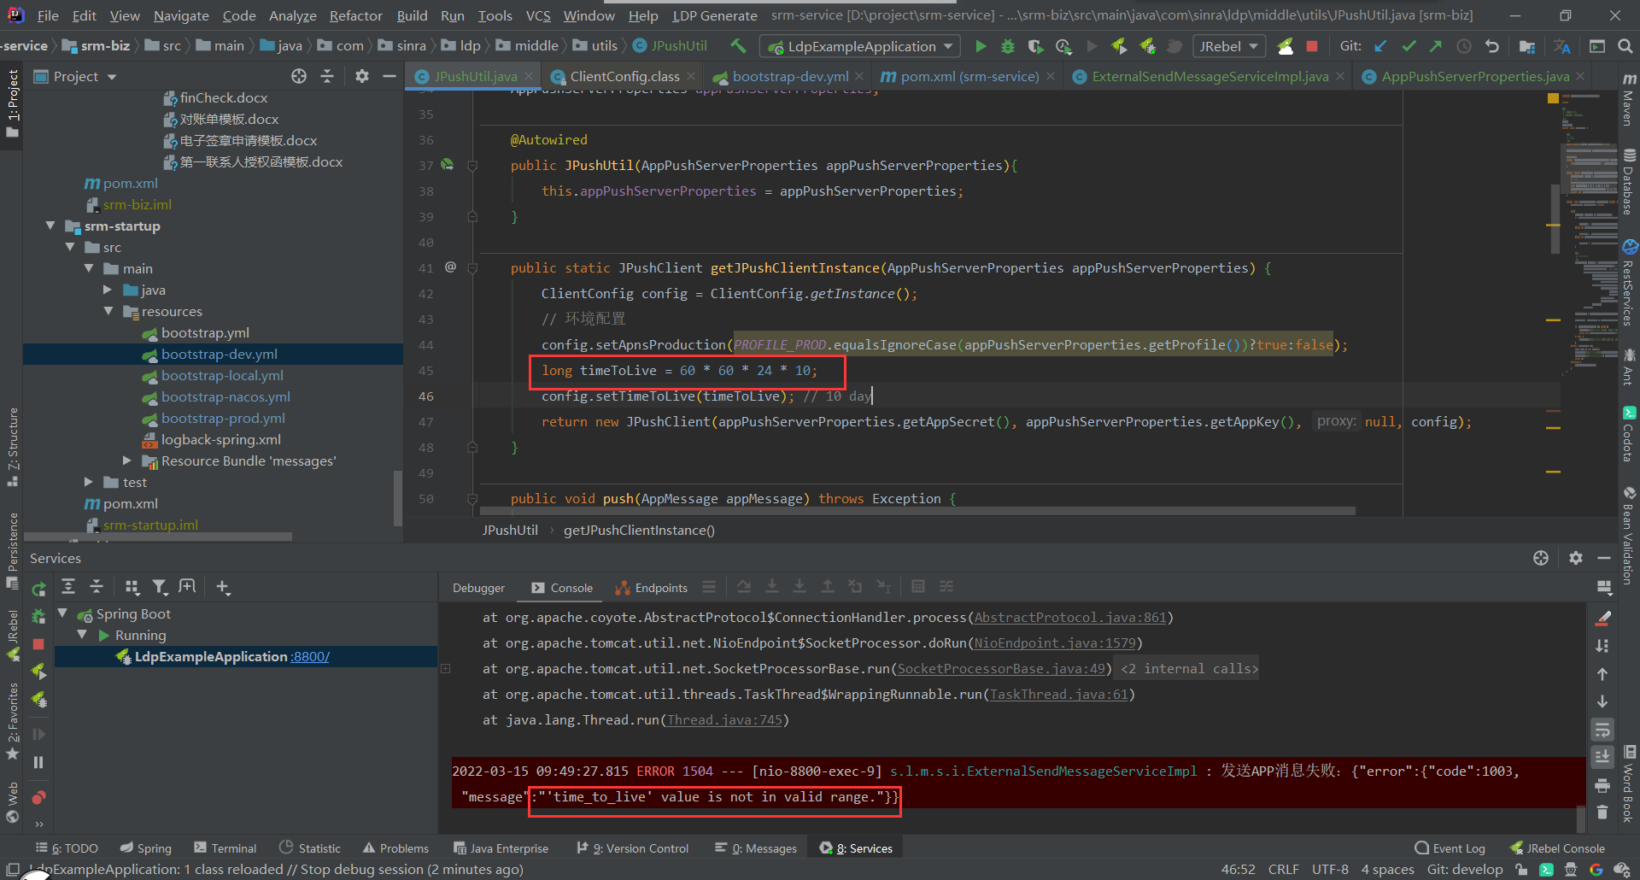The image size is (1640, 880).
Task: Collapse all in Project panel
Action: tap(326, 77)
